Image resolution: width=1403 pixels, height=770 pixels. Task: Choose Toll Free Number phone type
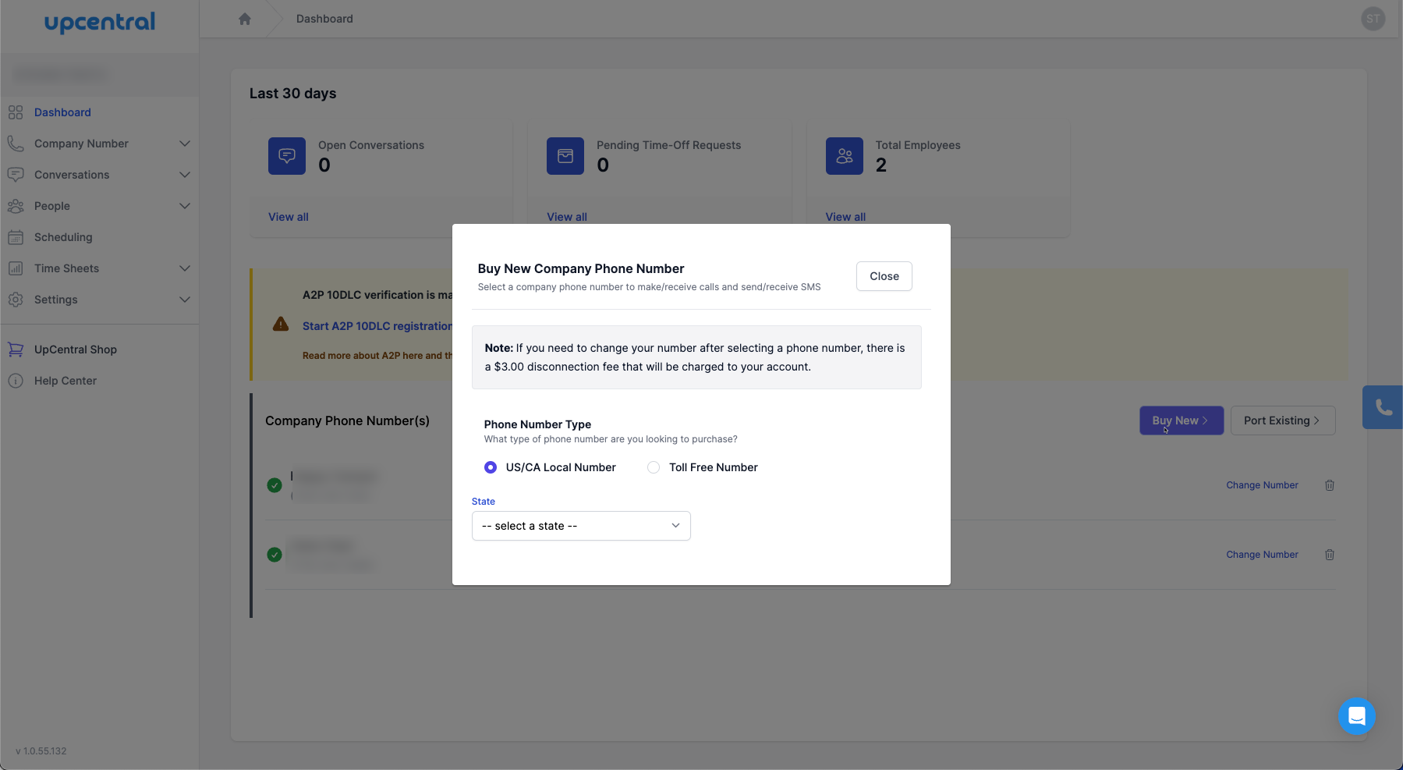pos(654,467)
